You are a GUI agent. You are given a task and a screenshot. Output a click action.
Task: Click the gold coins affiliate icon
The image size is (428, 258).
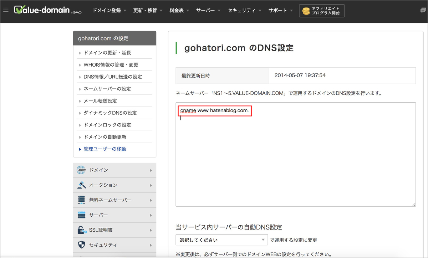(x=306, y=11)
